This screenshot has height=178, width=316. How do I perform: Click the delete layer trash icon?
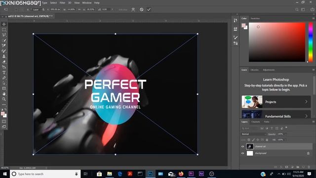click(x=309, y=167)
